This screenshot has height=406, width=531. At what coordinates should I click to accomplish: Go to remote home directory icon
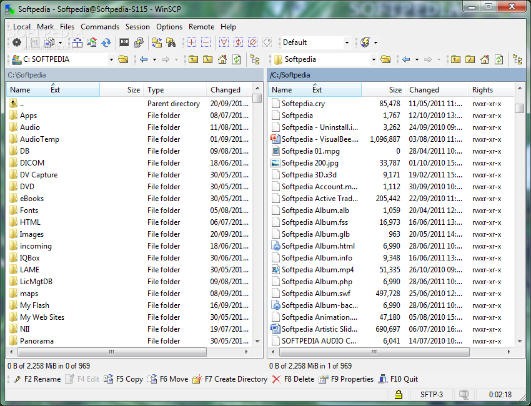pos(485,59)
